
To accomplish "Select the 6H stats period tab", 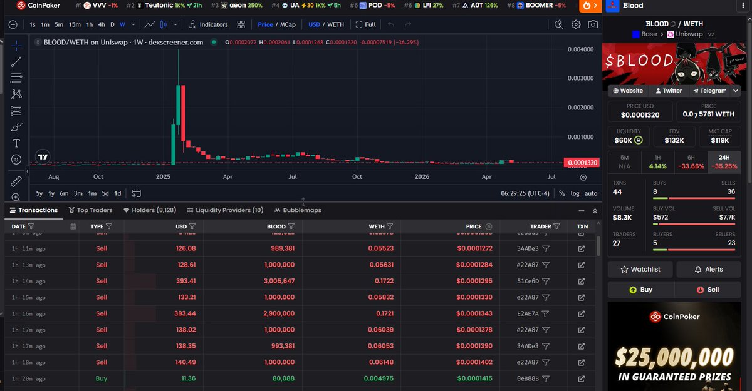I will coord(691,161).
